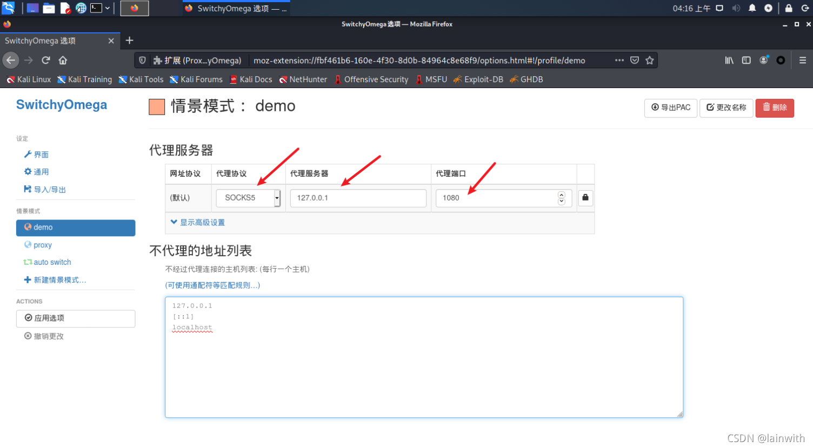
Task: Open the NetHunter bookmark
Action: (x=303, y=79)
